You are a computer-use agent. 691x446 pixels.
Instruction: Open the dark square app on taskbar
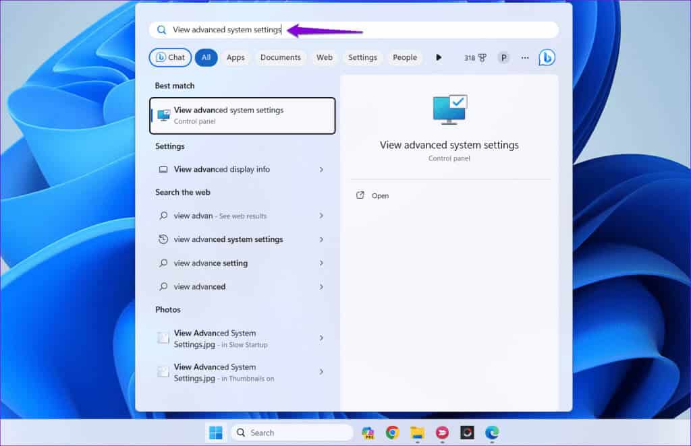[467, 433]
